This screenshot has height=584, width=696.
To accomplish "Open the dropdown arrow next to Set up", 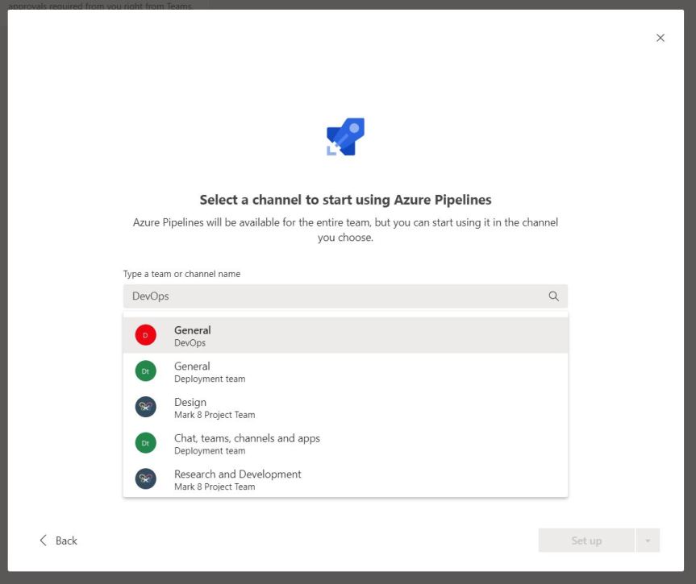I will pyautogui.click(x=648, y=541).
